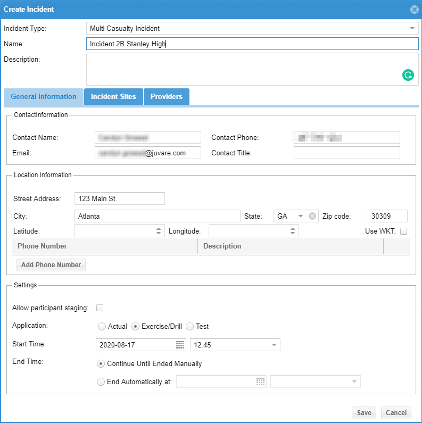Image resolution: width=422 pixels, height=423 pixels.
Task: Click the Contact Title field
Action: (x=347, y=153)
